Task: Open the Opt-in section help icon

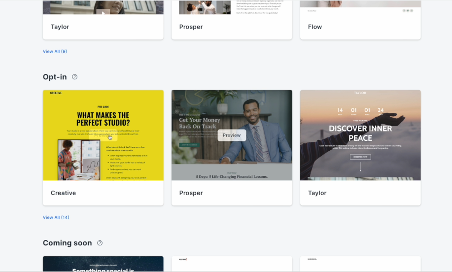Action: coord(74,77)
